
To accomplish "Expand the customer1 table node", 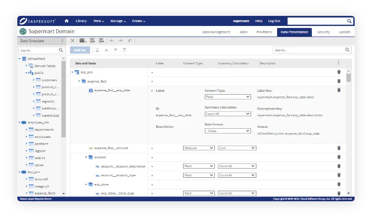I will [33, 80].
